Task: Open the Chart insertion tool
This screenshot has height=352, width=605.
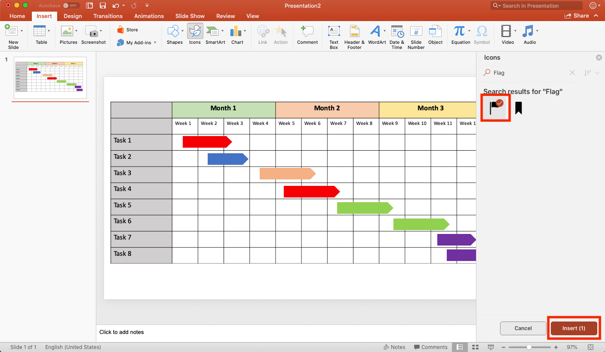Action: pos(236,34)
